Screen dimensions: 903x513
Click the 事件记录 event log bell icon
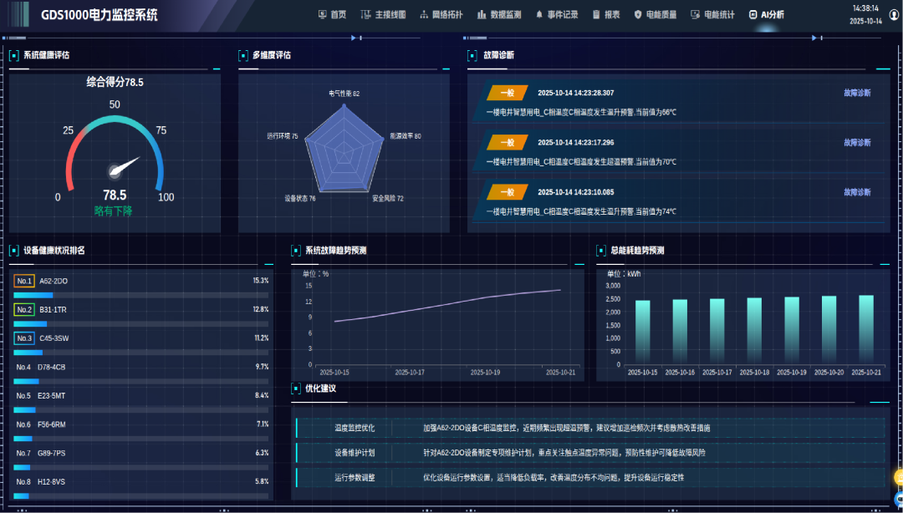coord(539,14)
